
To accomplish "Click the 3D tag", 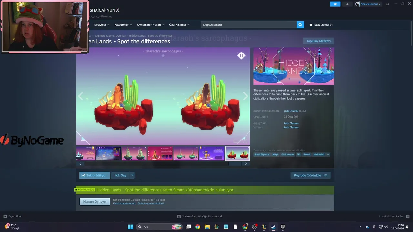I will pos(298,155).
